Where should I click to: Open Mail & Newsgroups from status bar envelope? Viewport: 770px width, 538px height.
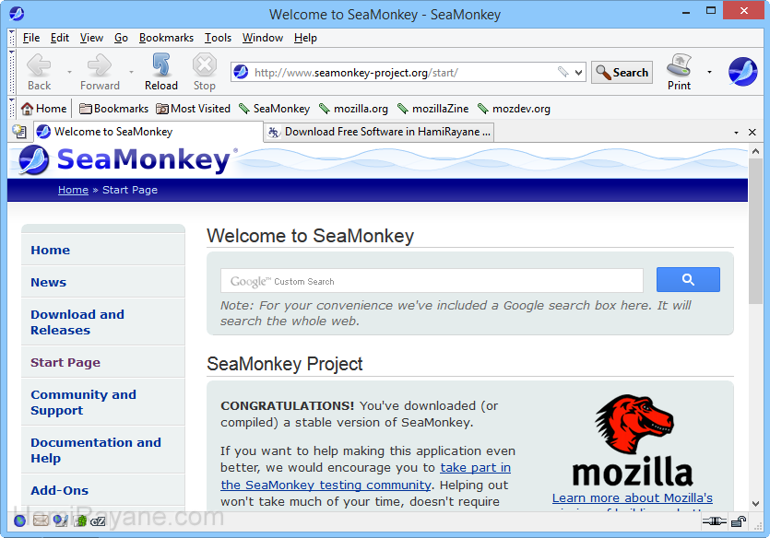(41, 520)
